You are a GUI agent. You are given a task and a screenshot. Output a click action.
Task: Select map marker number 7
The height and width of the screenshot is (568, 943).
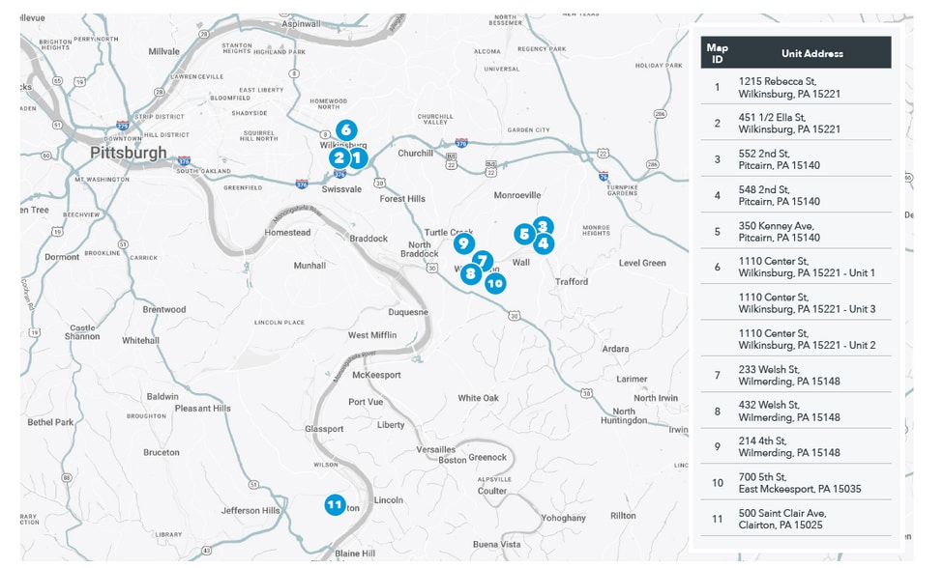[484, 260]
